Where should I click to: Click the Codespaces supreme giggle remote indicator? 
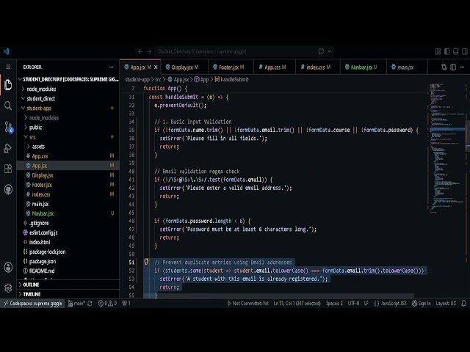32,303
